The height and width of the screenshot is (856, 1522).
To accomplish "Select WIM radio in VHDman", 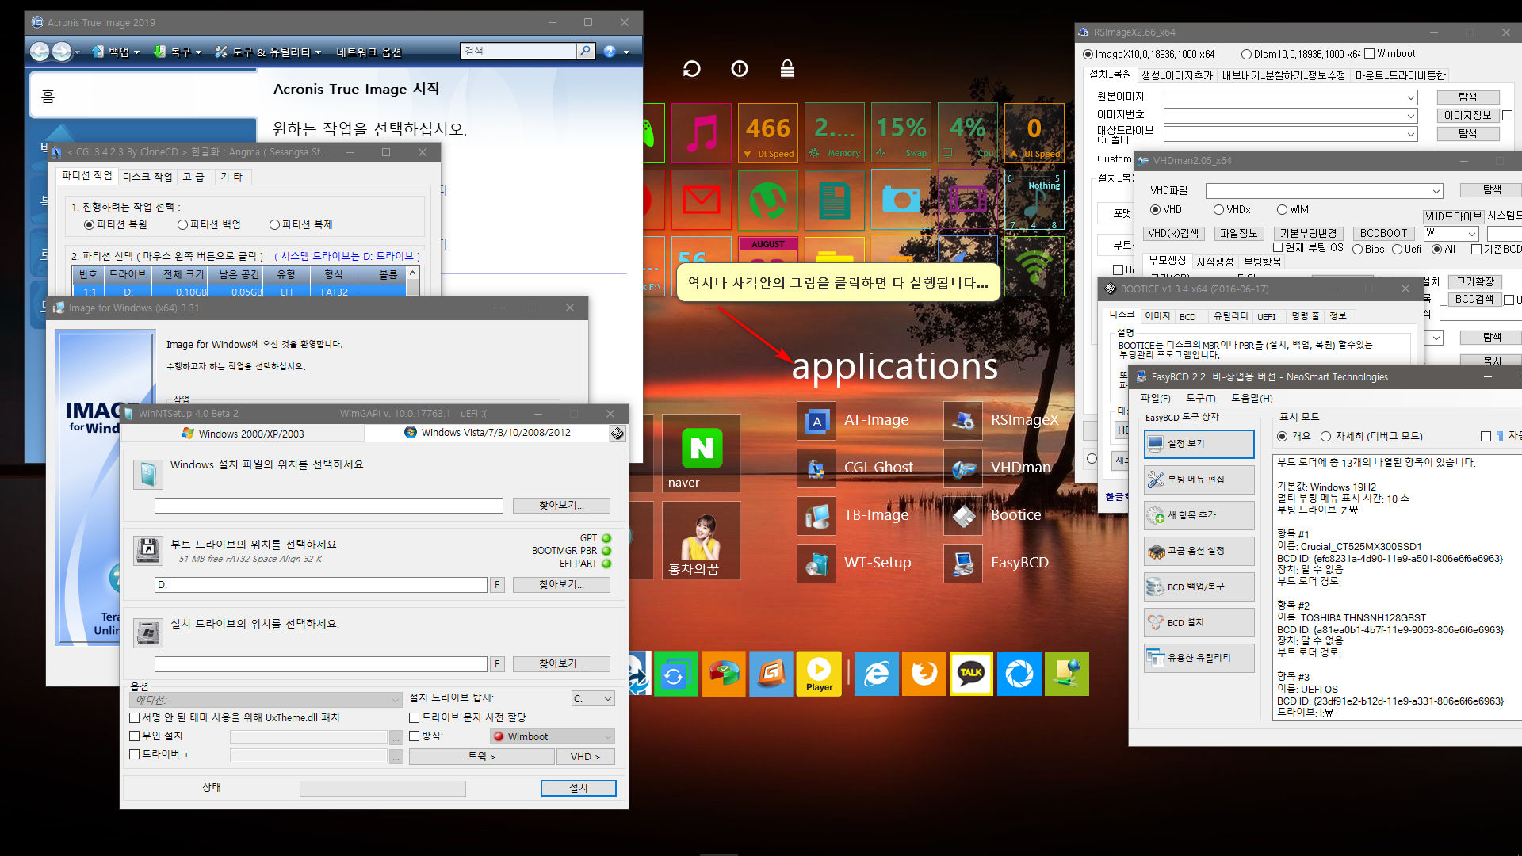I will pos(1282,210).
